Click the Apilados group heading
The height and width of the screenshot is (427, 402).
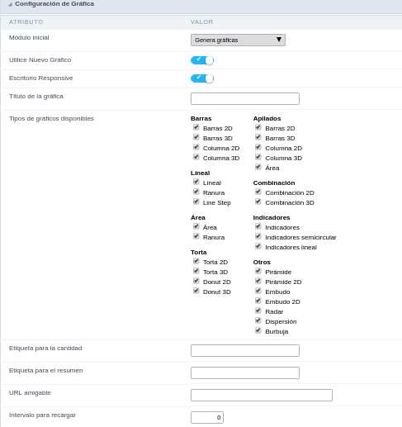click(x=267, y=119)
